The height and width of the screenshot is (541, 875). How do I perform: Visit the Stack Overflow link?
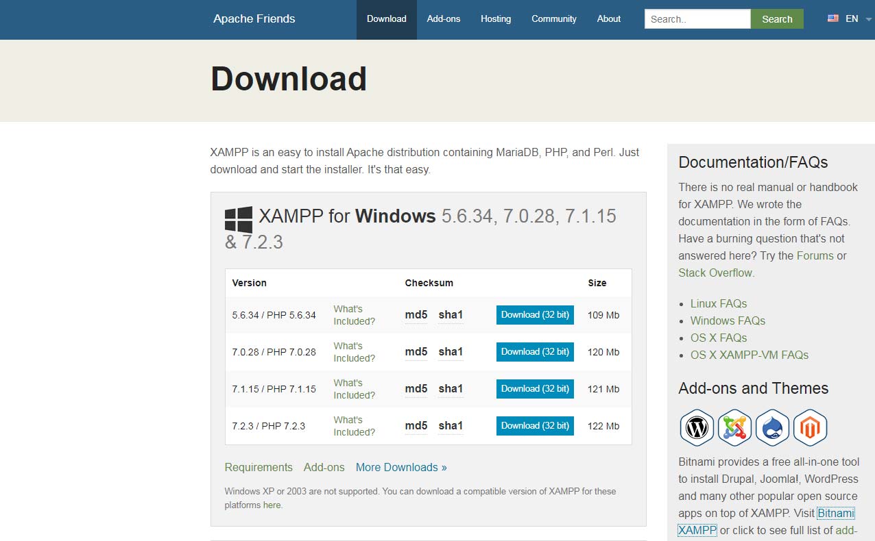715,273
